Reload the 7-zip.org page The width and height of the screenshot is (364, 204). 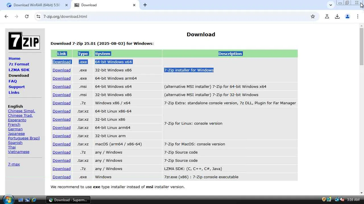point(27,16)
